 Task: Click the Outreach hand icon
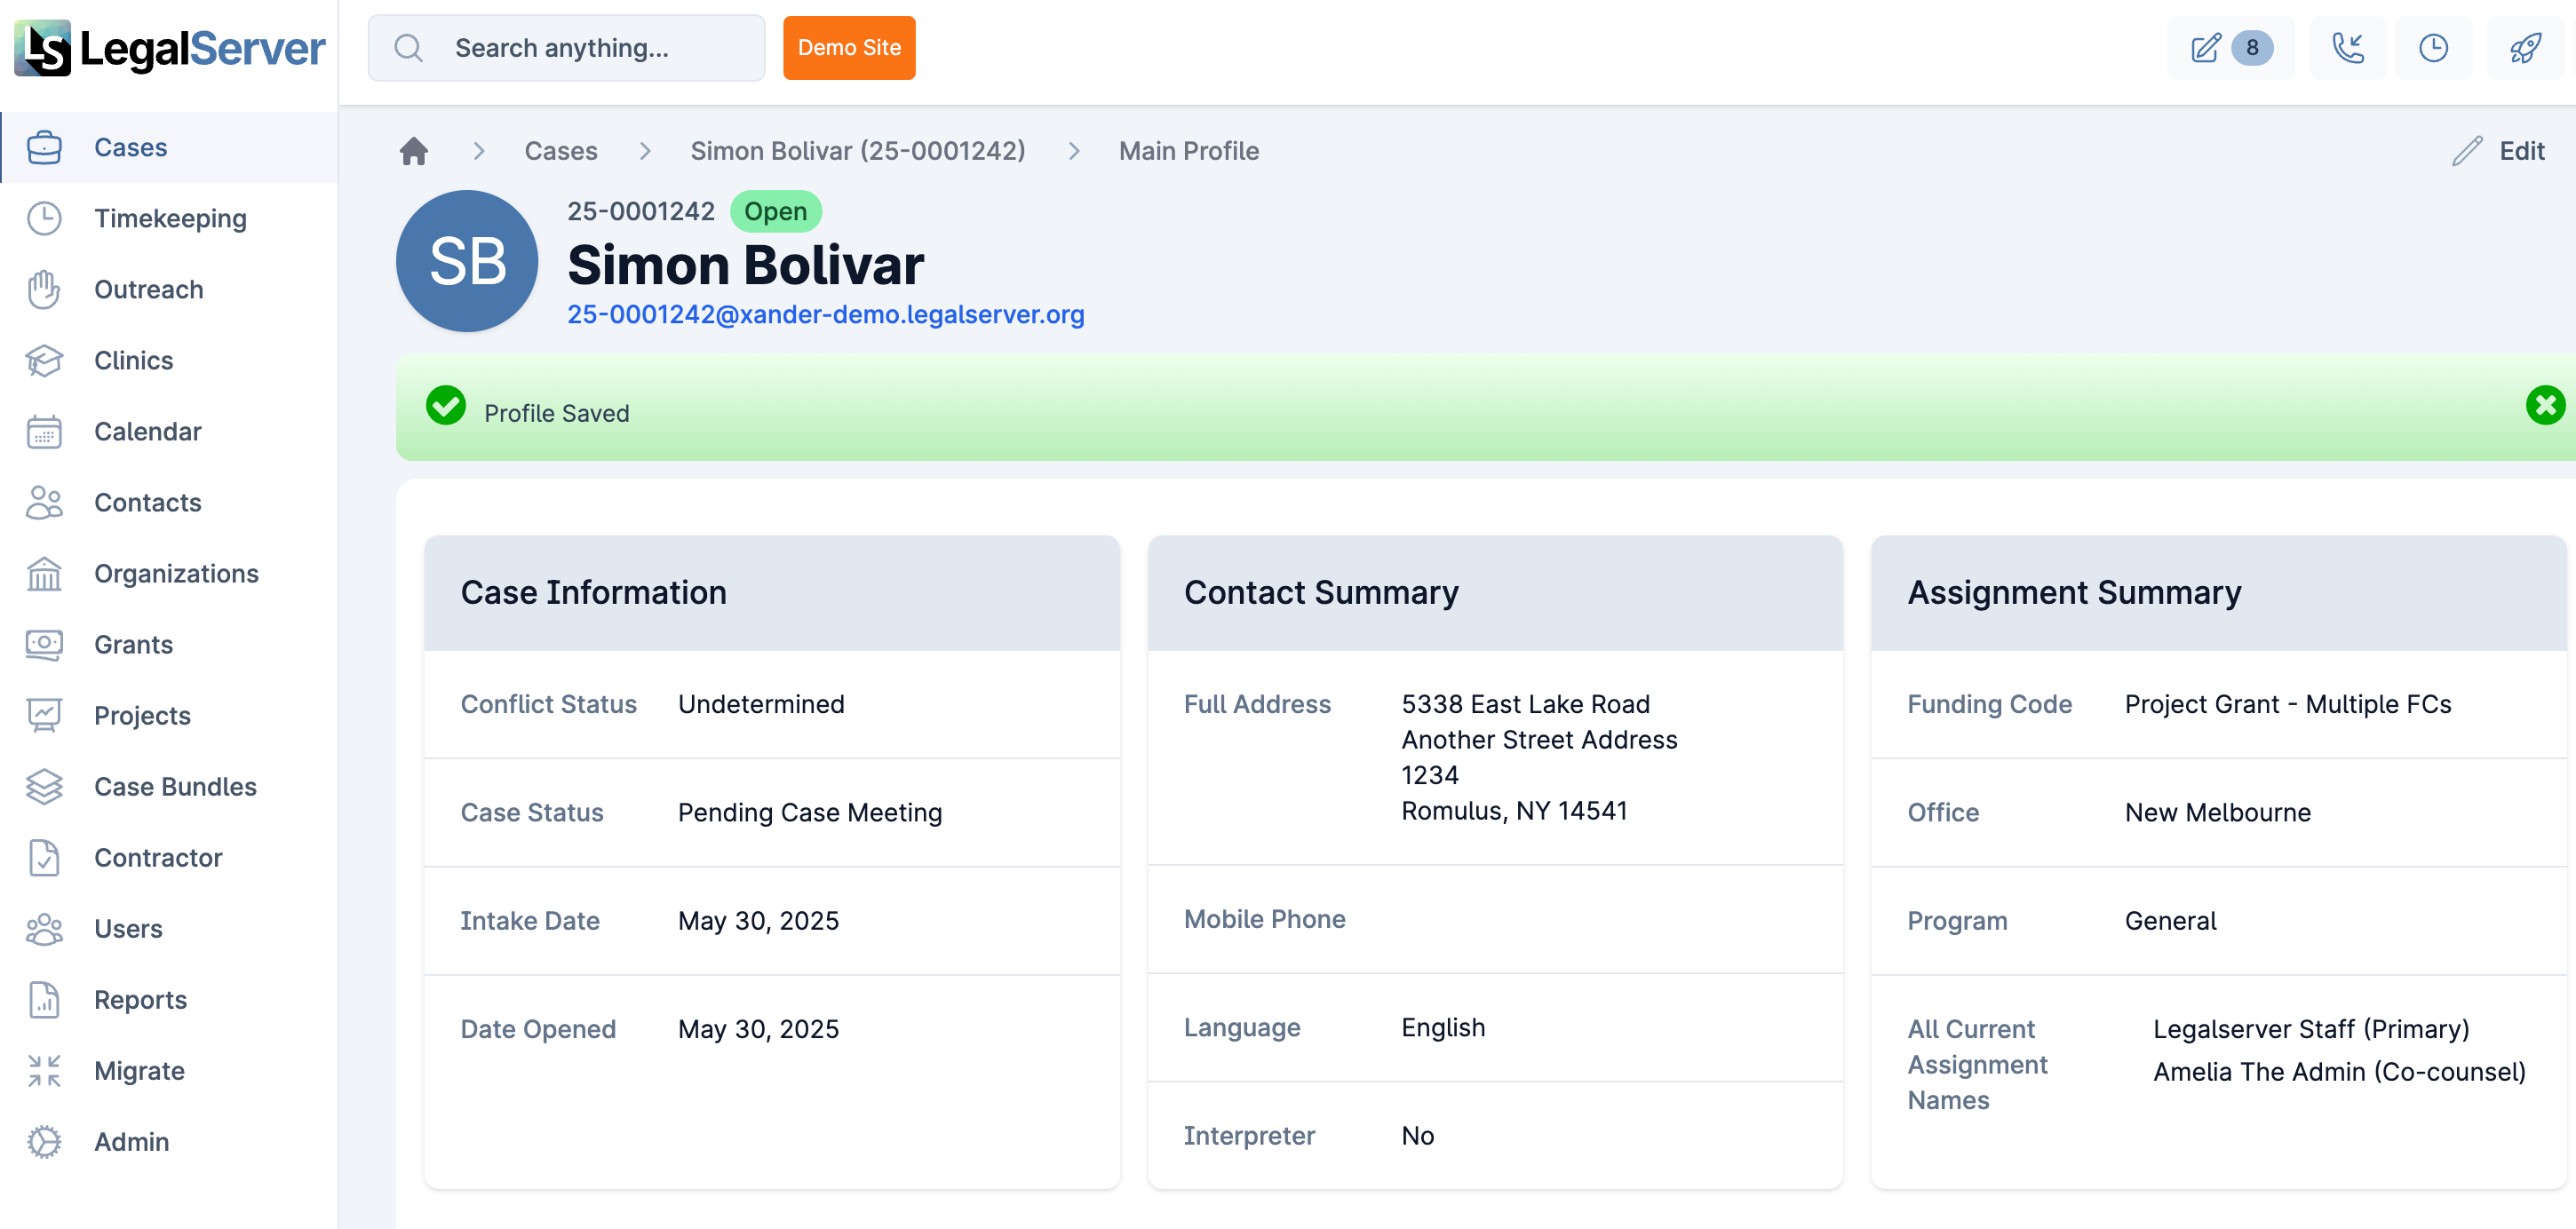[x=45, y=289]
